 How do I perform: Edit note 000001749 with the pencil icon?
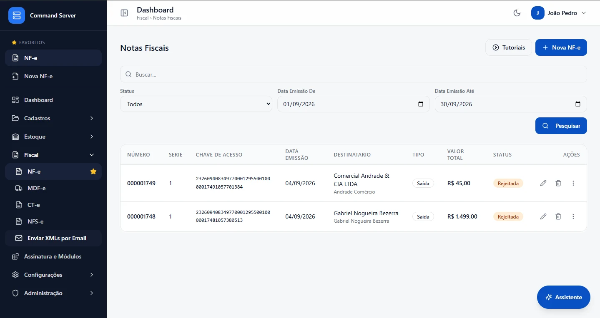(543, 183)
